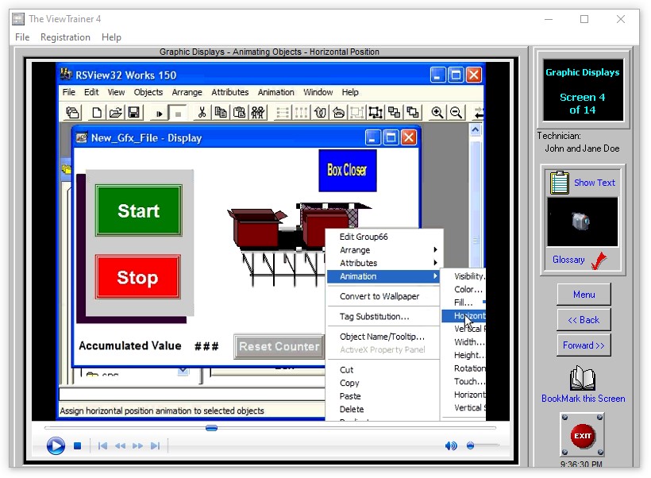This screenshot has height=478, width=651.
Task: Advance with the Forward >> button
Action: (584, 345)
